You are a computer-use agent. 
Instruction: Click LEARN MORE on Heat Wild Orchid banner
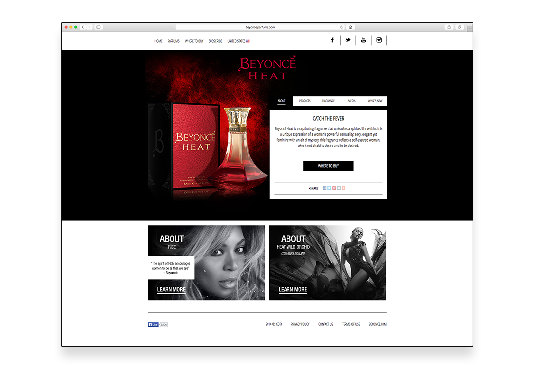293,290
